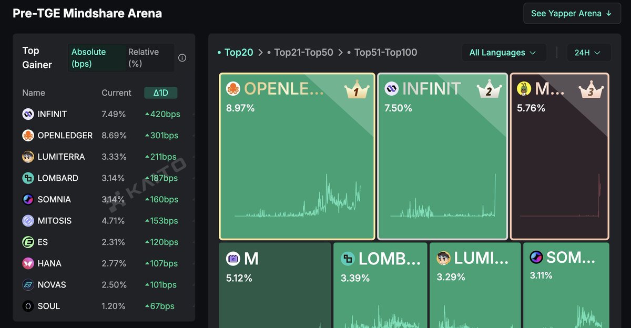Select the Top51-Top100 tab
The image size is (631, 328).
coord(382,53)
